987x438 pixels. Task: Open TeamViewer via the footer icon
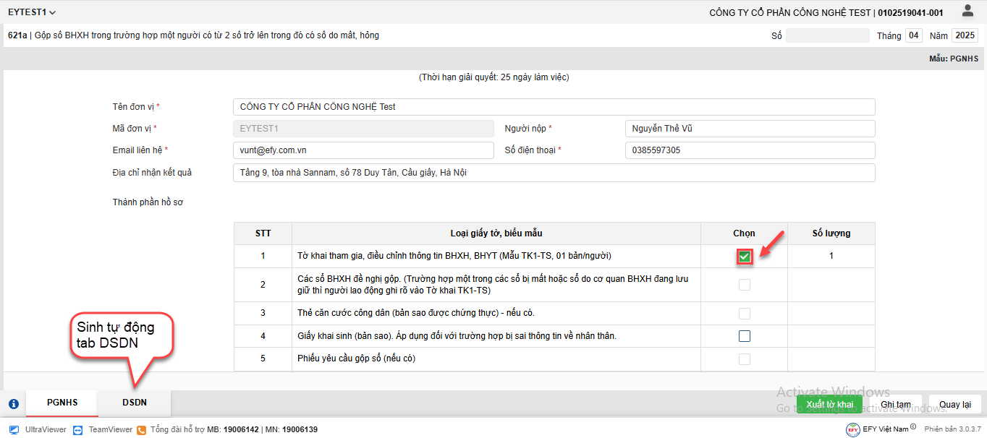tap(77, 429)
